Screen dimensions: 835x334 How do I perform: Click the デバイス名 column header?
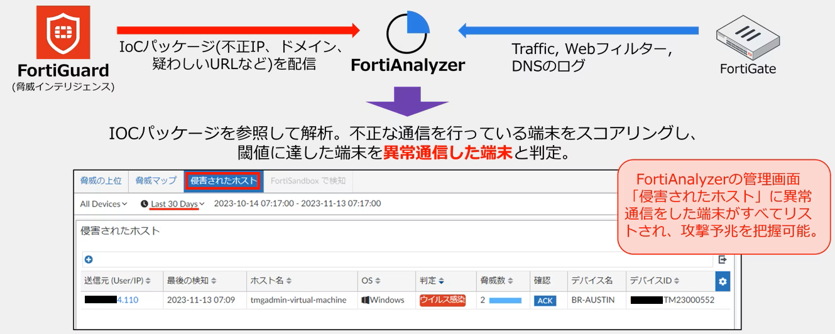point(591,281)
